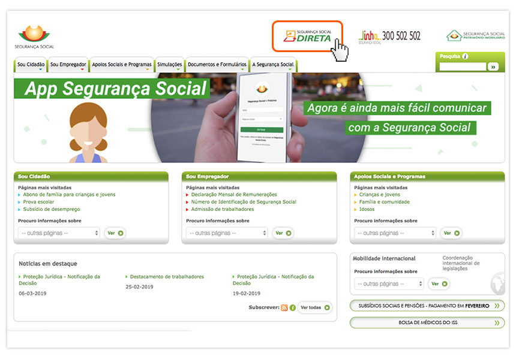
Task: Click Ver button in Sou Empregador panel
Action: pyautogui.click(x=283, y=233)
